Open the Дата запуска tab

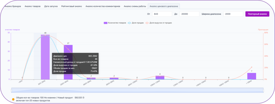(51, 6)
